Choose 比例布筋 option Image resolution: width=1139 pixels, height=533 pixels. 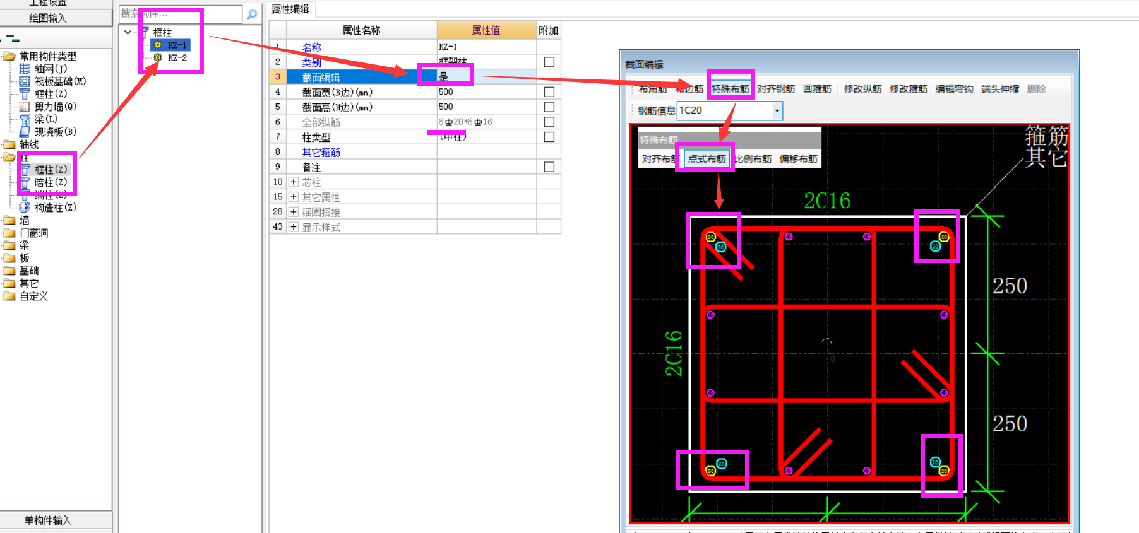[753, 159]
